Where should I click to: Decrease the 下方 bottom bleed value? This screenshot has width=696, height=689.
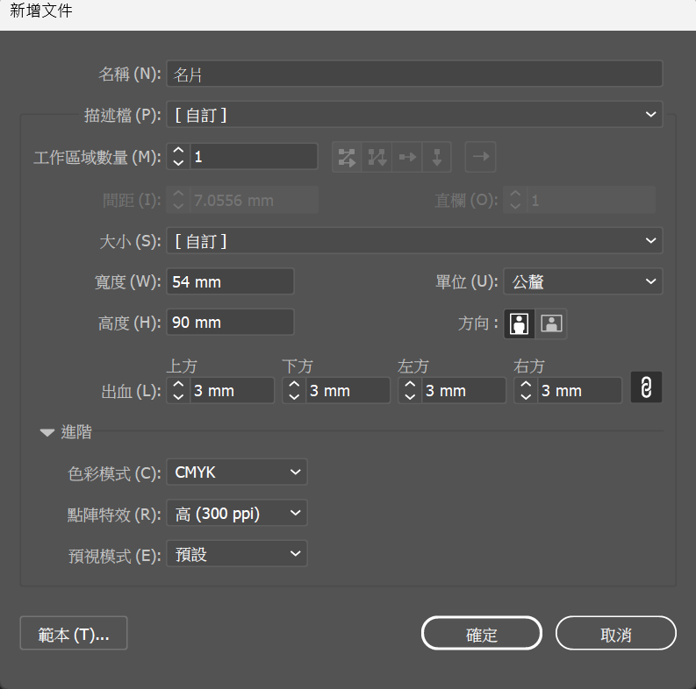[x=294, y=396]
